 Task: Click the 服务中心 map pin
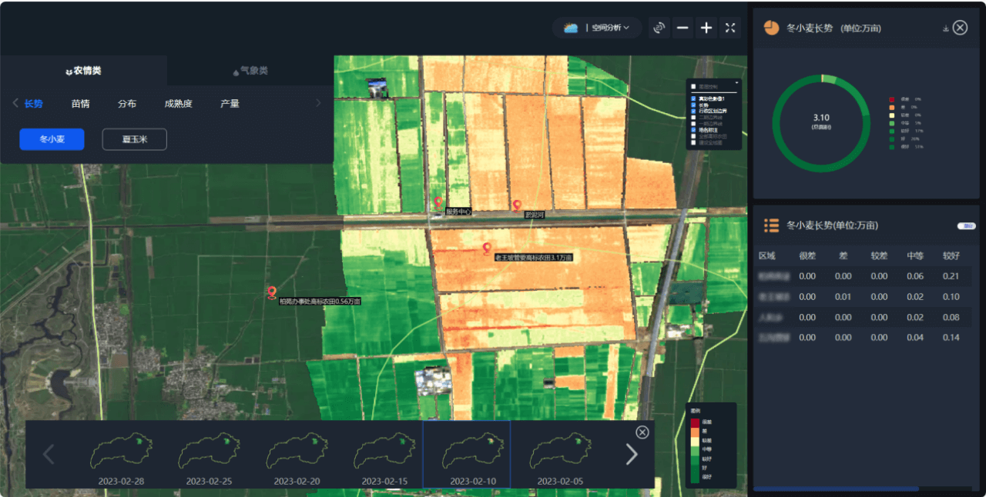[438, 202]
